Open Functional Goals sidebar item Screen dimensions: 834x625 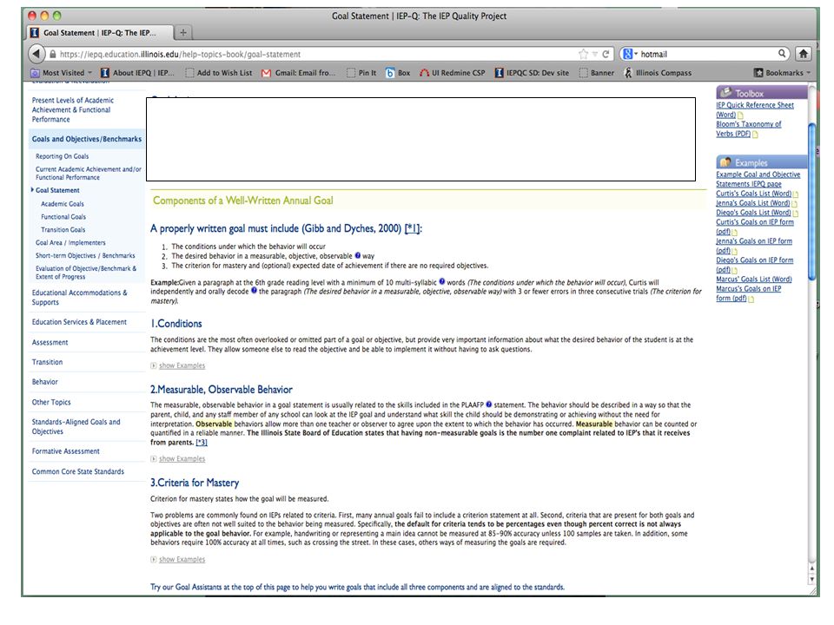(x=63, y=217)
